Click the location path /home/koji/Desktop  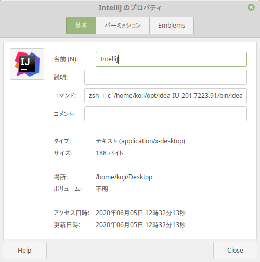[x=124, y=177]
